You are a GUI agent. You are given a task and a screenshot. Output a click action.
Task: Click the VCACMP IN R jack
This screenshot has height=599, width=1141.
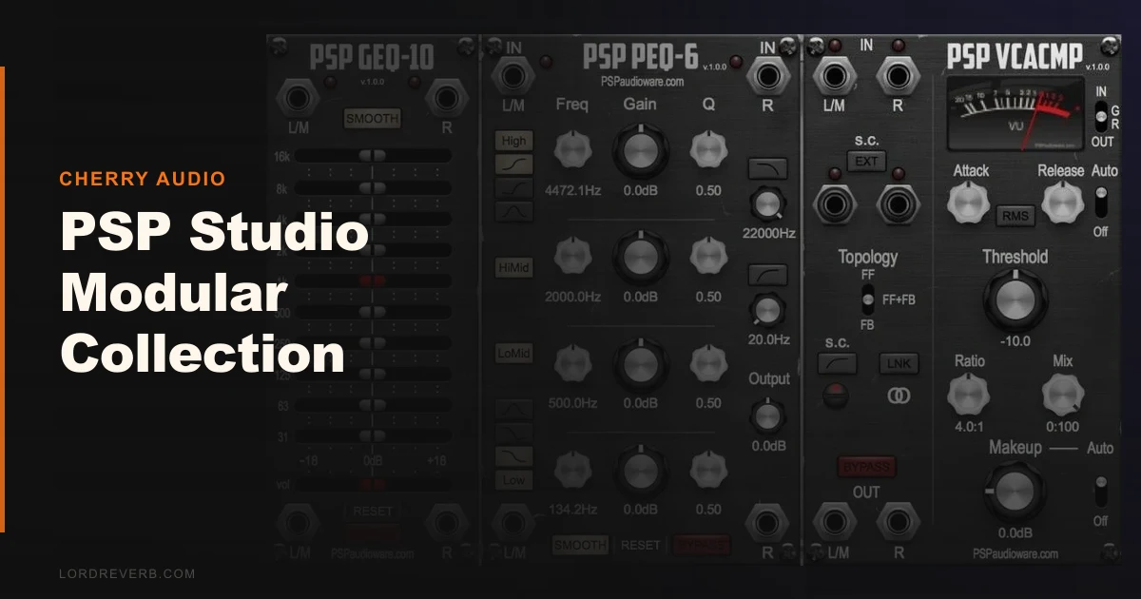(x=898, y=75)
